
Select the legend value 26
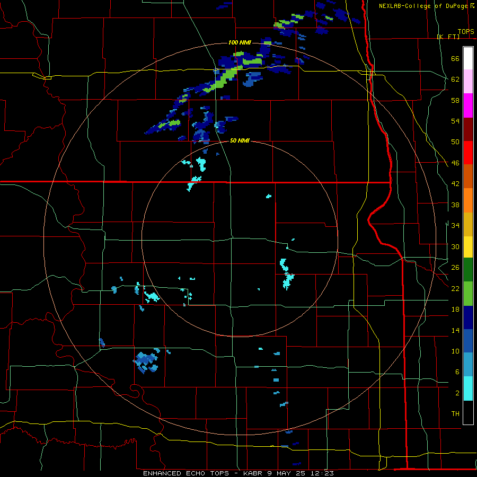coord(455,268)
